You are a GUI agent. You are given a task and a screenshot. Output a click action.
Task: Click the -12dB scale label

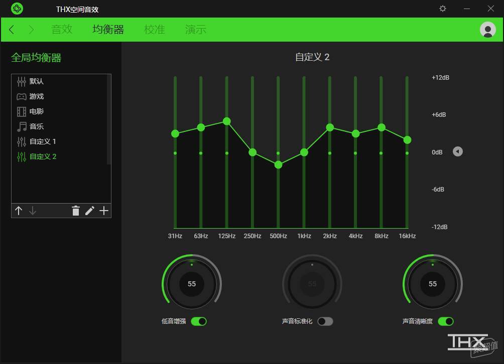point(439,227)
